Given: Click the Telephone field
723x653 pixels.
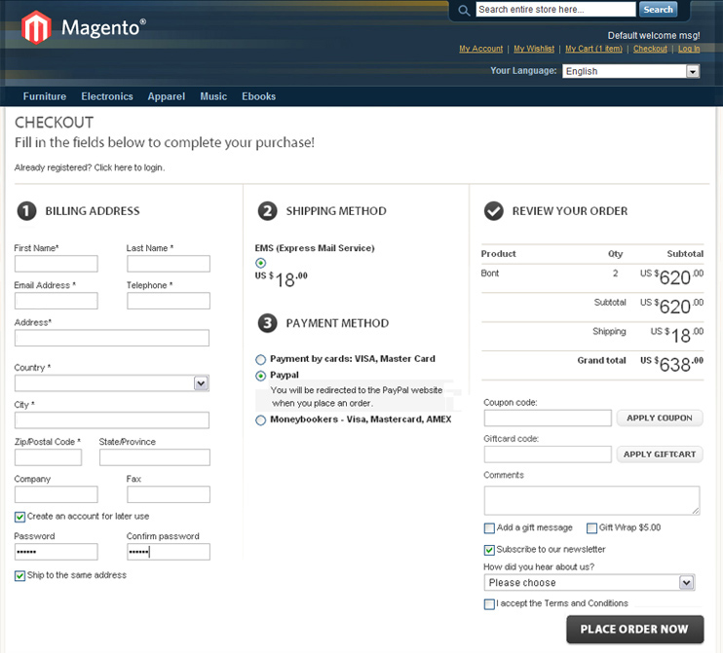Looking at the screenshot, I should (x=169, y=301).
